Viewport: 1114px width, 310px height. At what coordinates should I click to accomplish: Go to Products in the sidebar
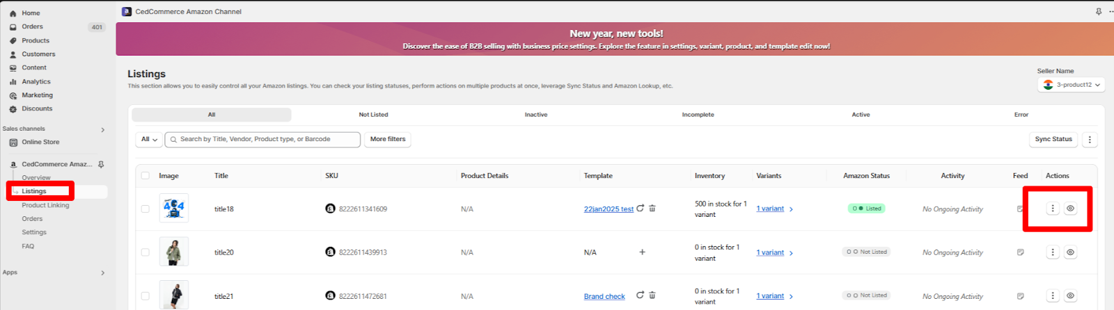click(35, 40)
